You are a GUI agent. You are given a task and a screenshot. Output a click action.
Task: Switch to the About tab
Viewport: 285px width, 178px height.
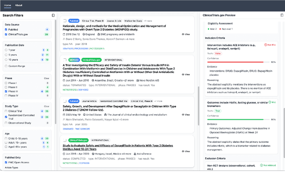pos(19,5)
